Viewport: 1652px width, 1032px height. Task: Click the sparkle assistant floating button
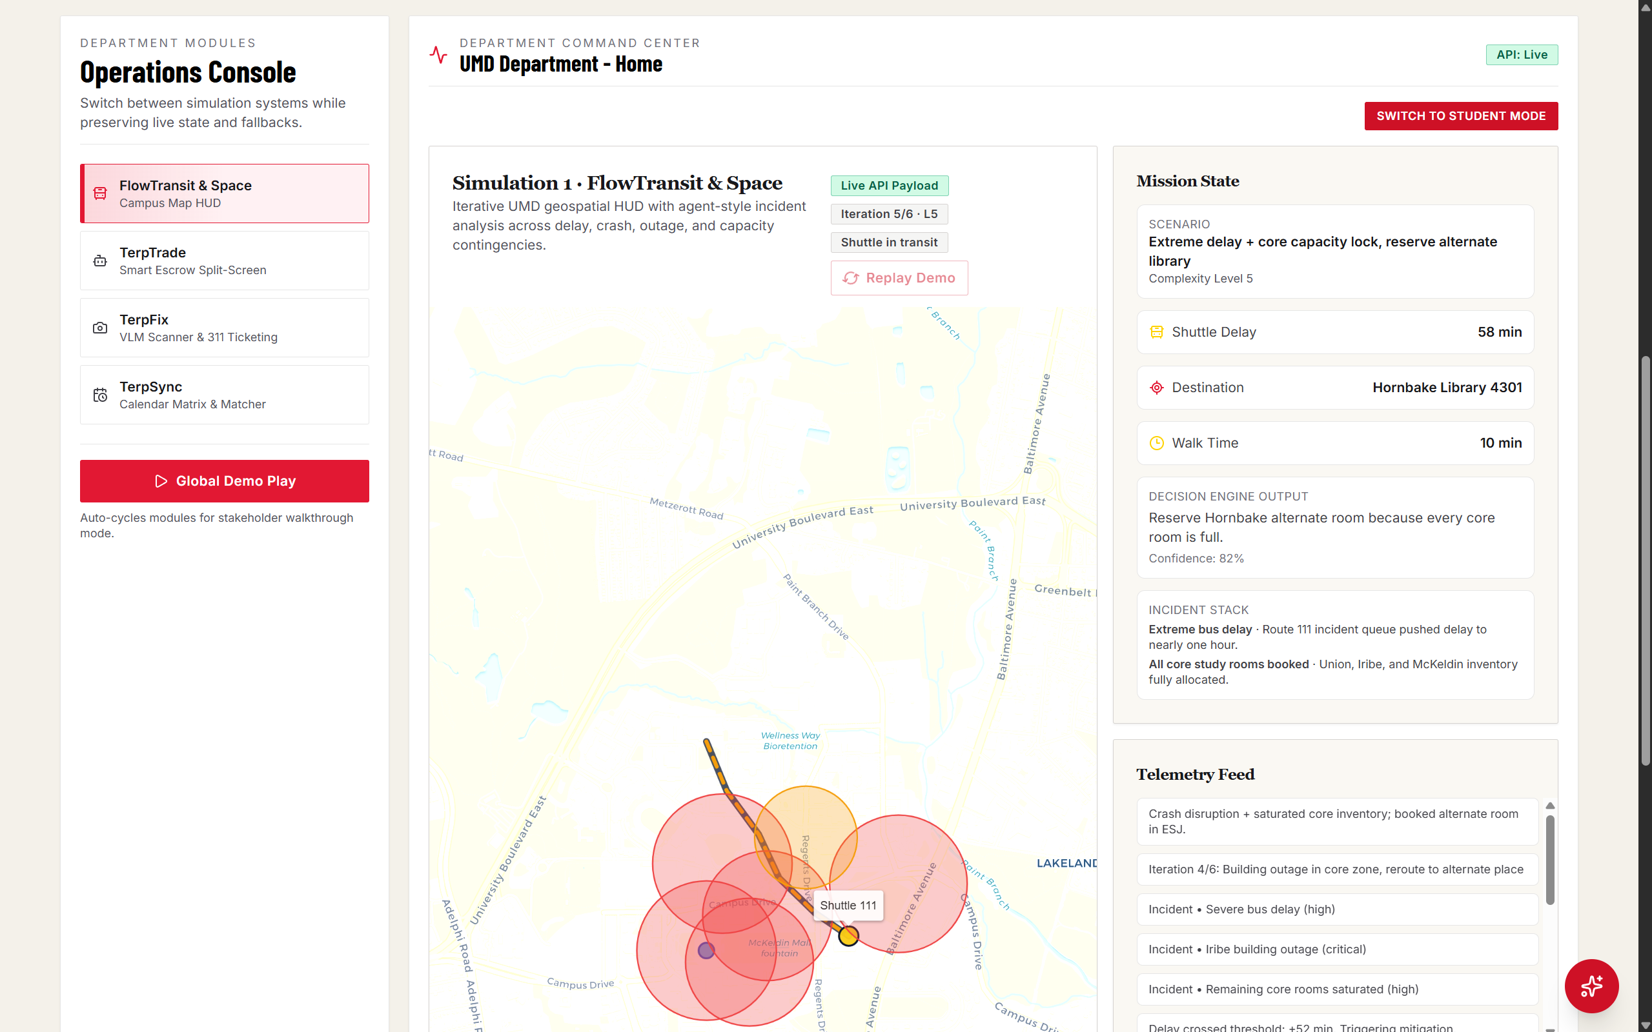click(1591, 986)
